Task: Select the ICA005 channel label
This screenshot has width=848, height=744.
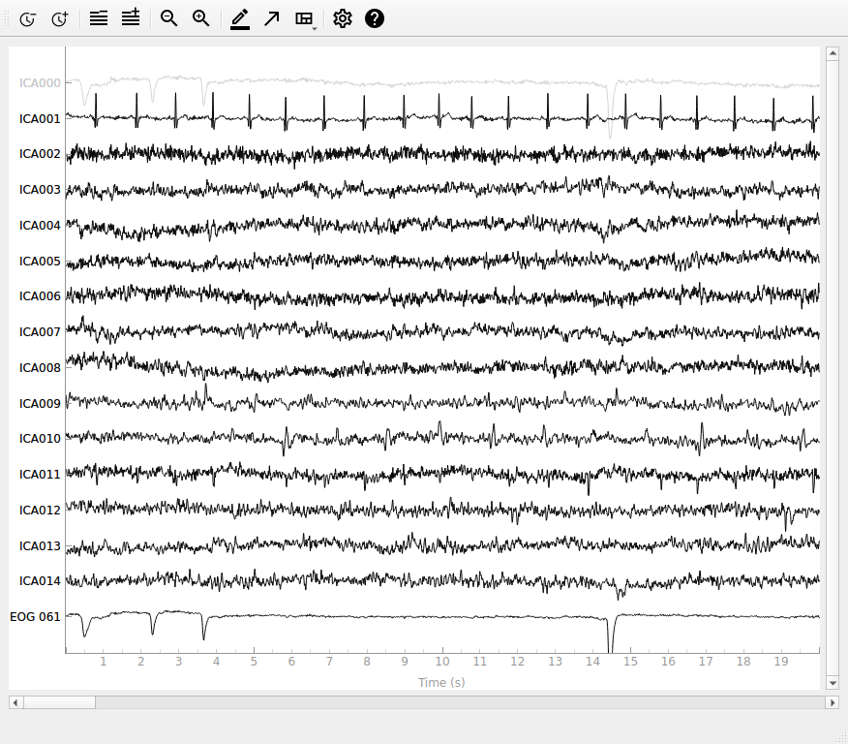Action: point(40,261)
